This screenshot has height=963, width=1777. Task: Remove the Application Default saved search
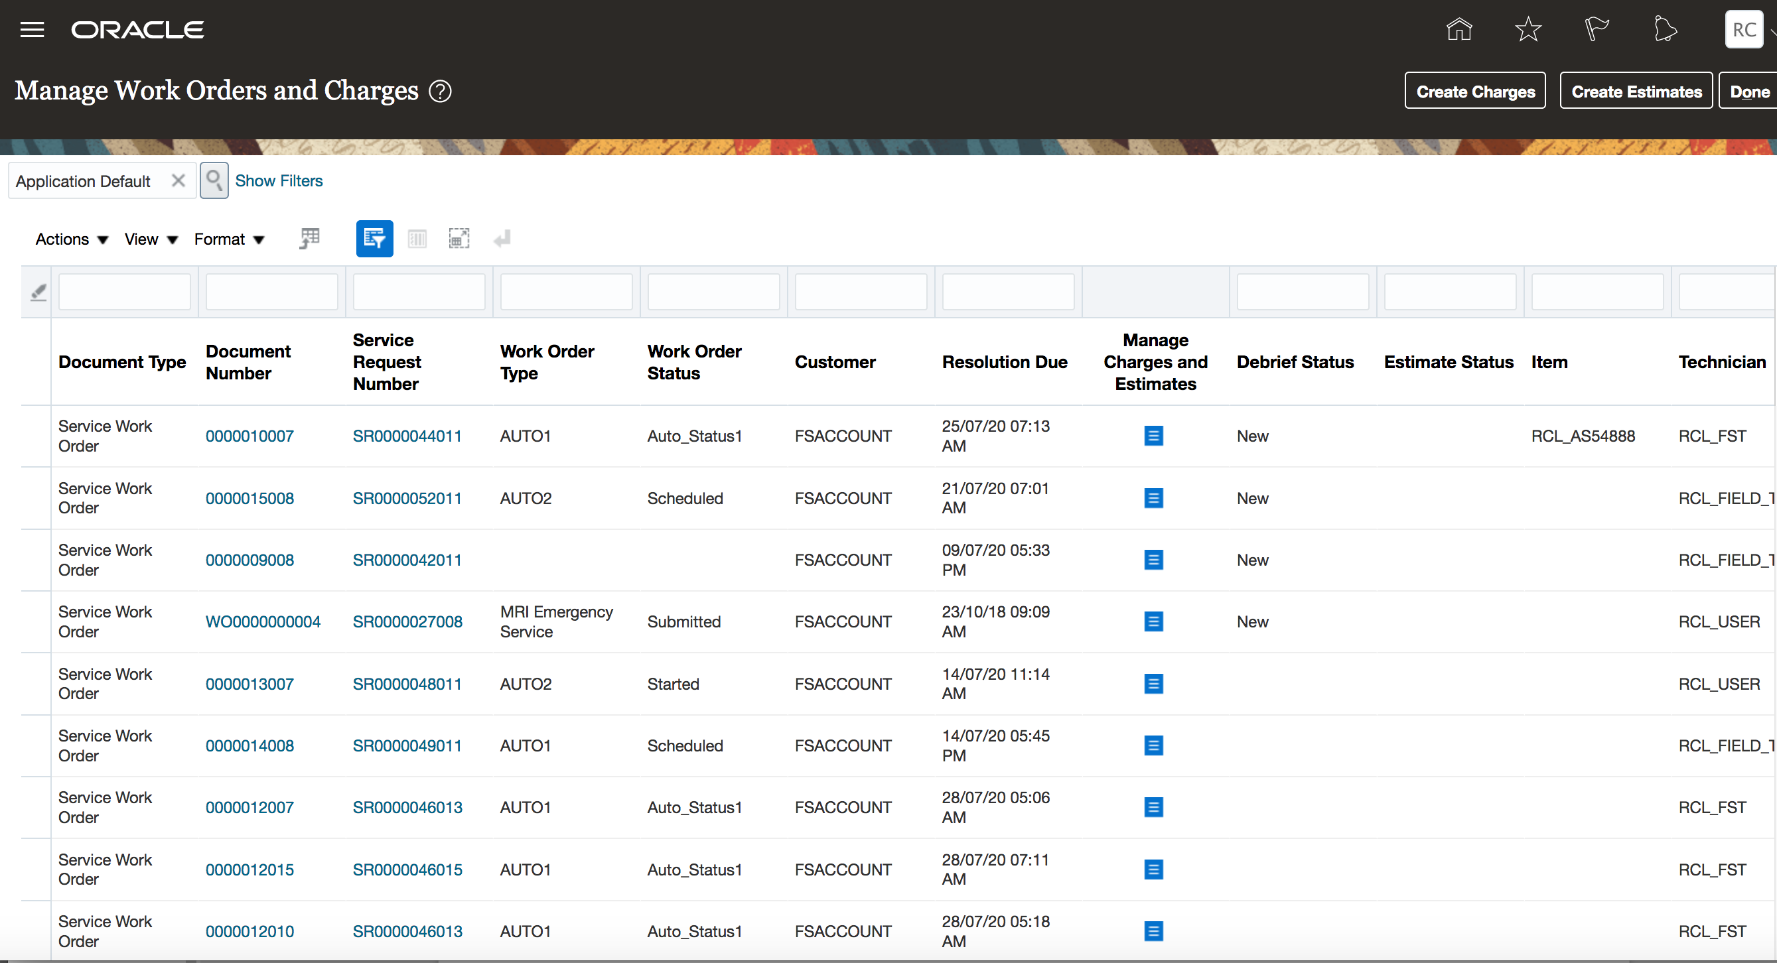tap(178, 180)
